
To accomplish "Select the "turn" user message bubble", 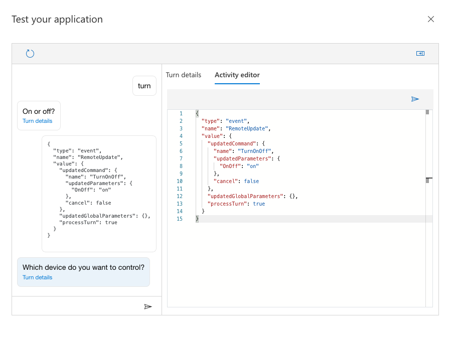I will pos(144,86).
